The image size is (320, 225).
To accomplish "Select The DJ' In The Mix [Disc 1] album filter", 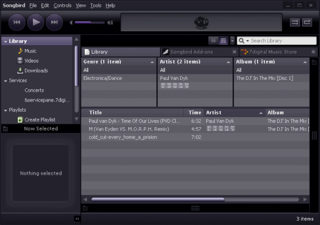I will click(271, 78).
